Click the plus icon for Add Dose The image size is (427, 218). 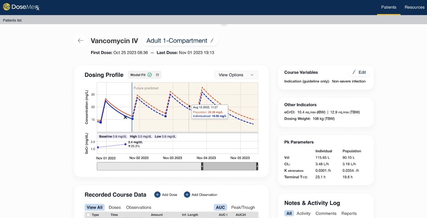point(157,195)
